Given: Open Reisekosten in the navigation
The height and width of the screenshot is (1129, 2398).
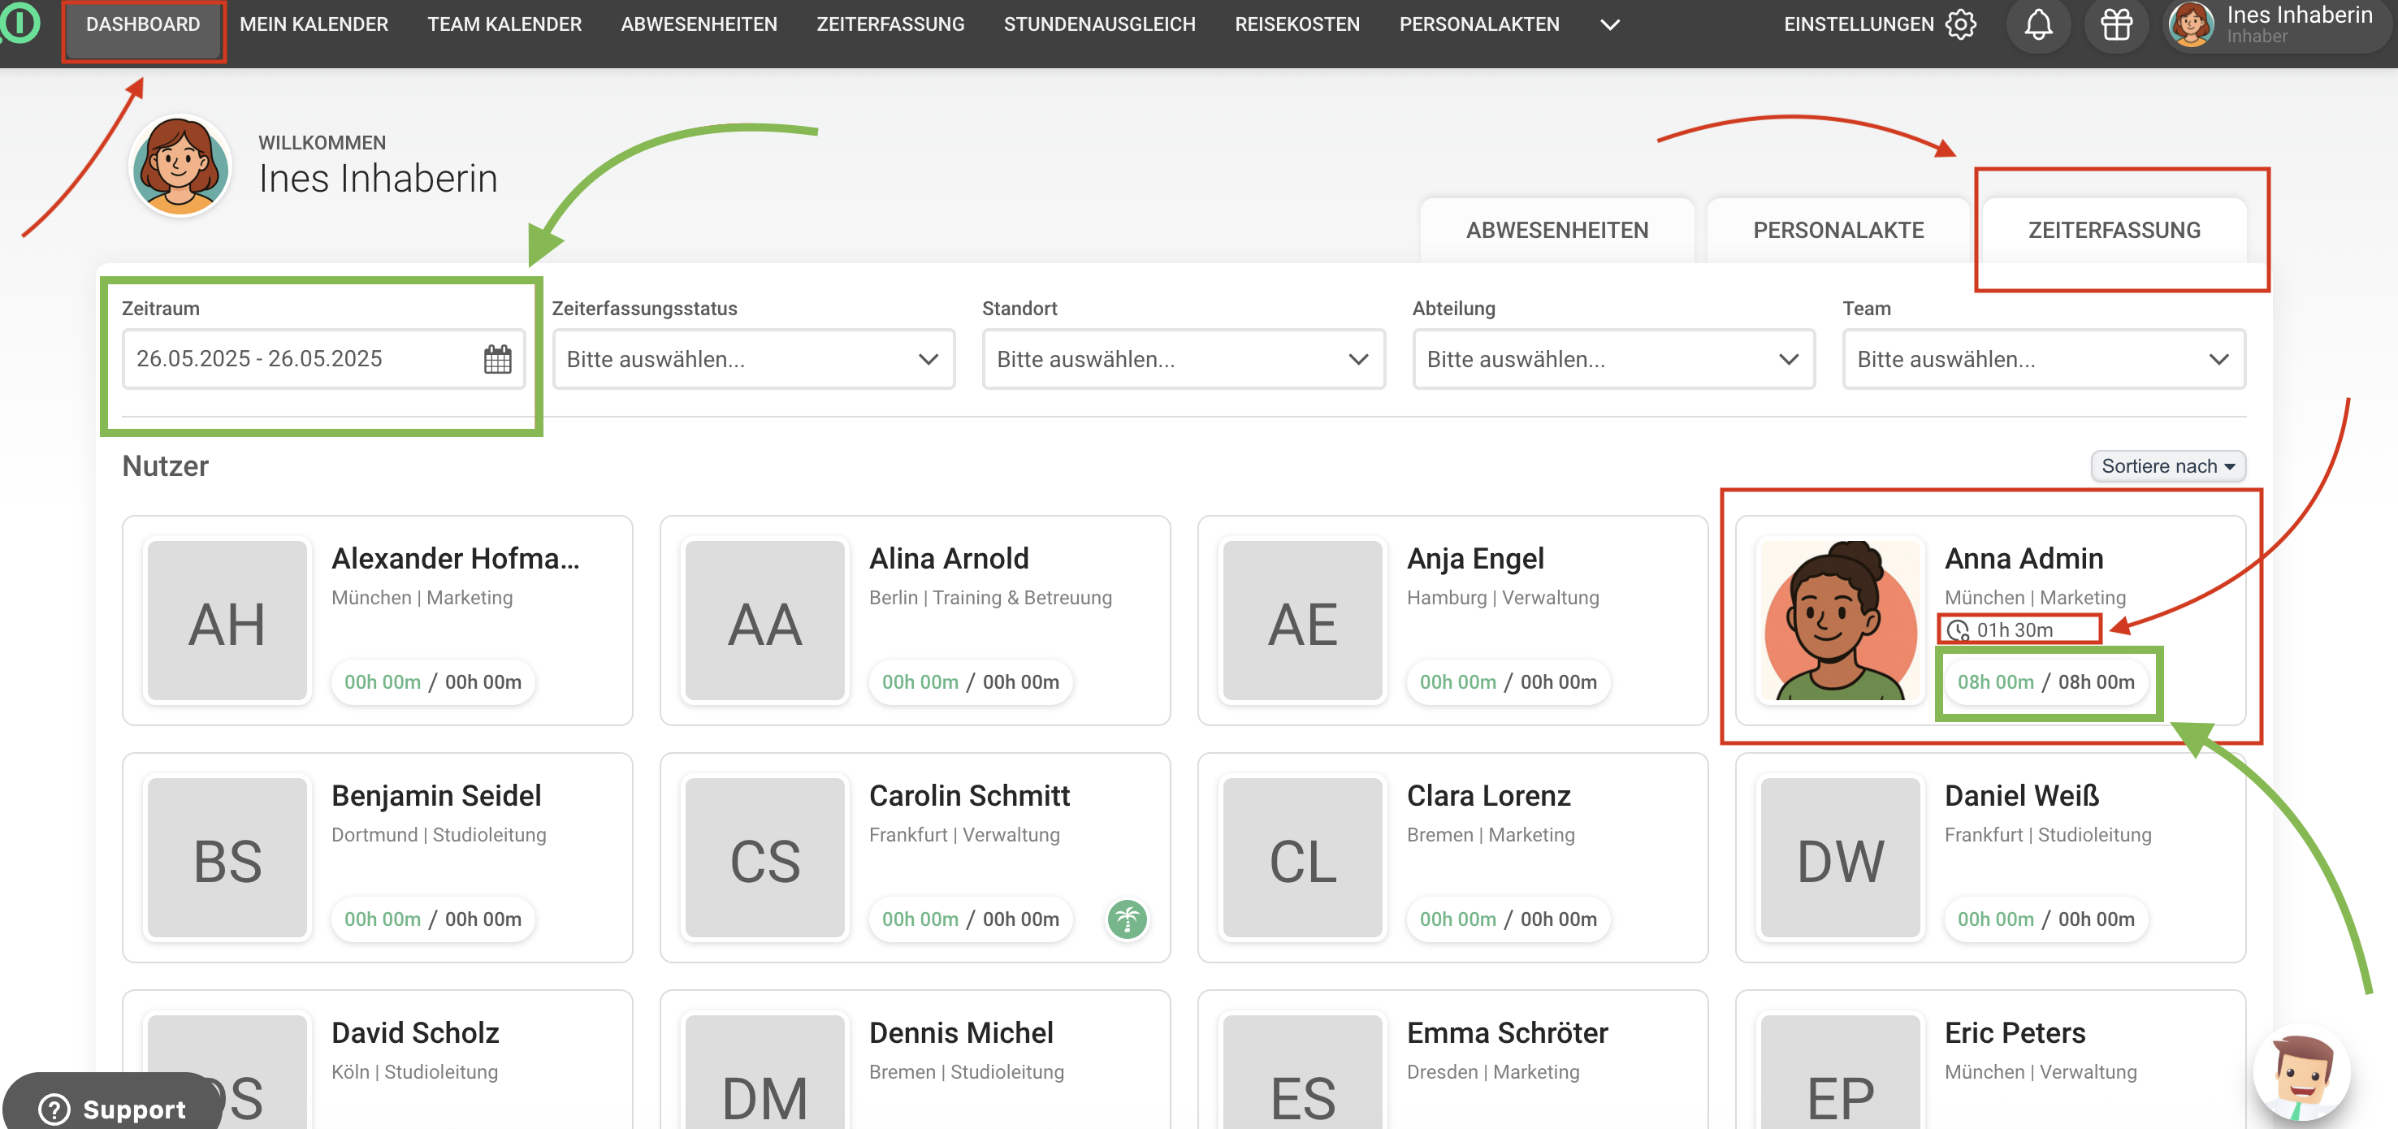Looking at the screenshot, I should [x=1296, y=24].
